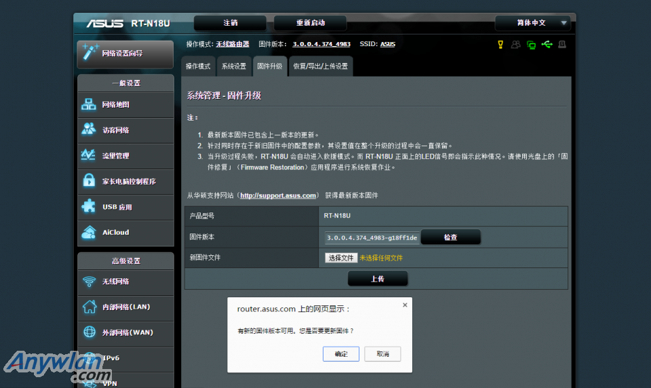Switch to the 恢复/导出/上传设置 tab

click(x=321, y=66)
